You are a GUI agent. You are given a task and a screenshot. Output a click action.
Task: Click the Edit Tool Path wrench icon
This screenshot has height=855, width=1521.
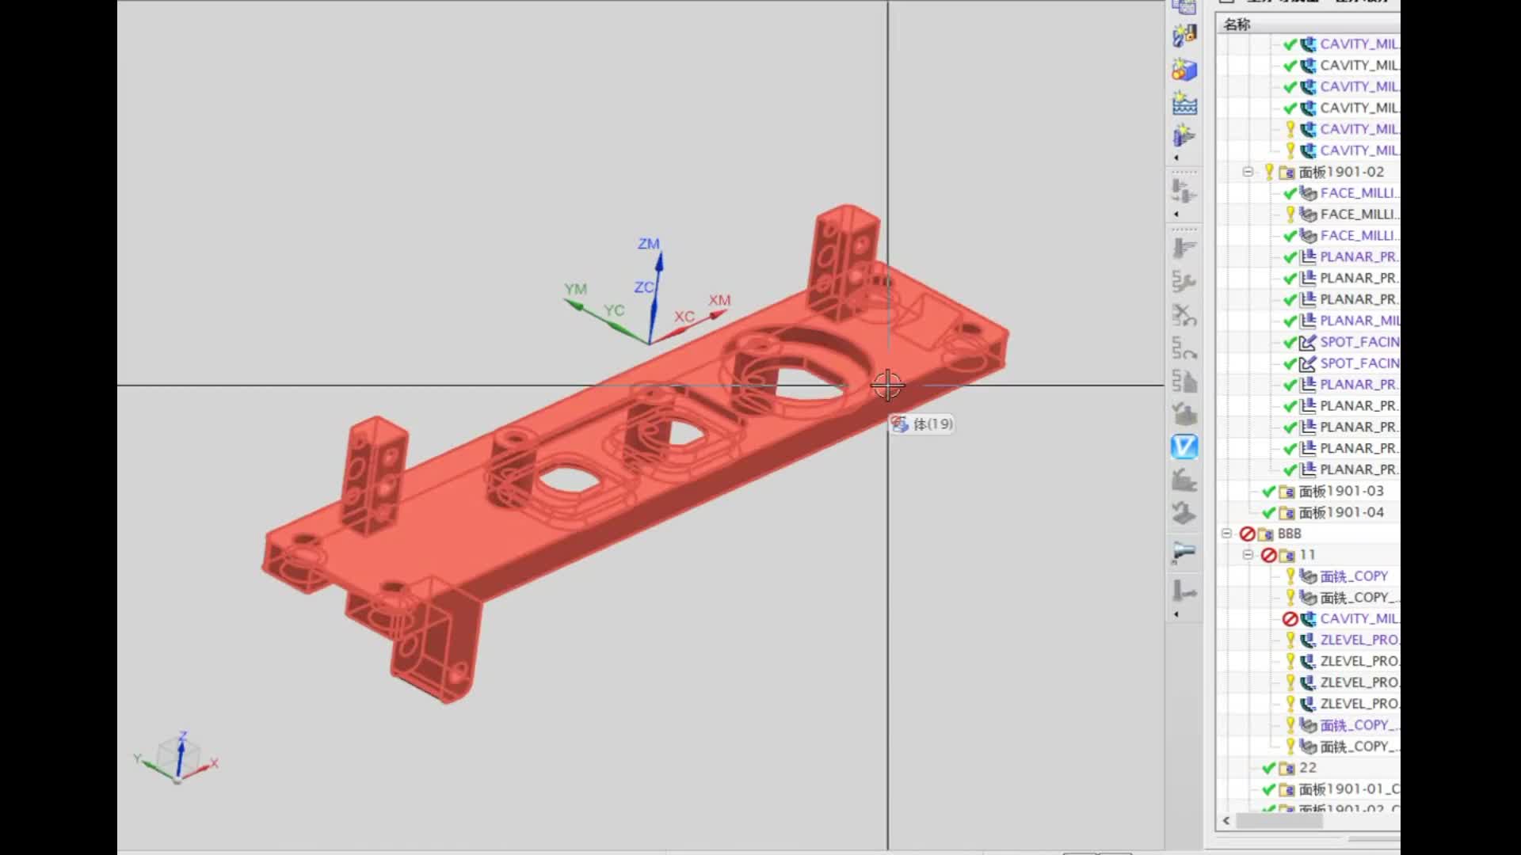pos(1184,282)
